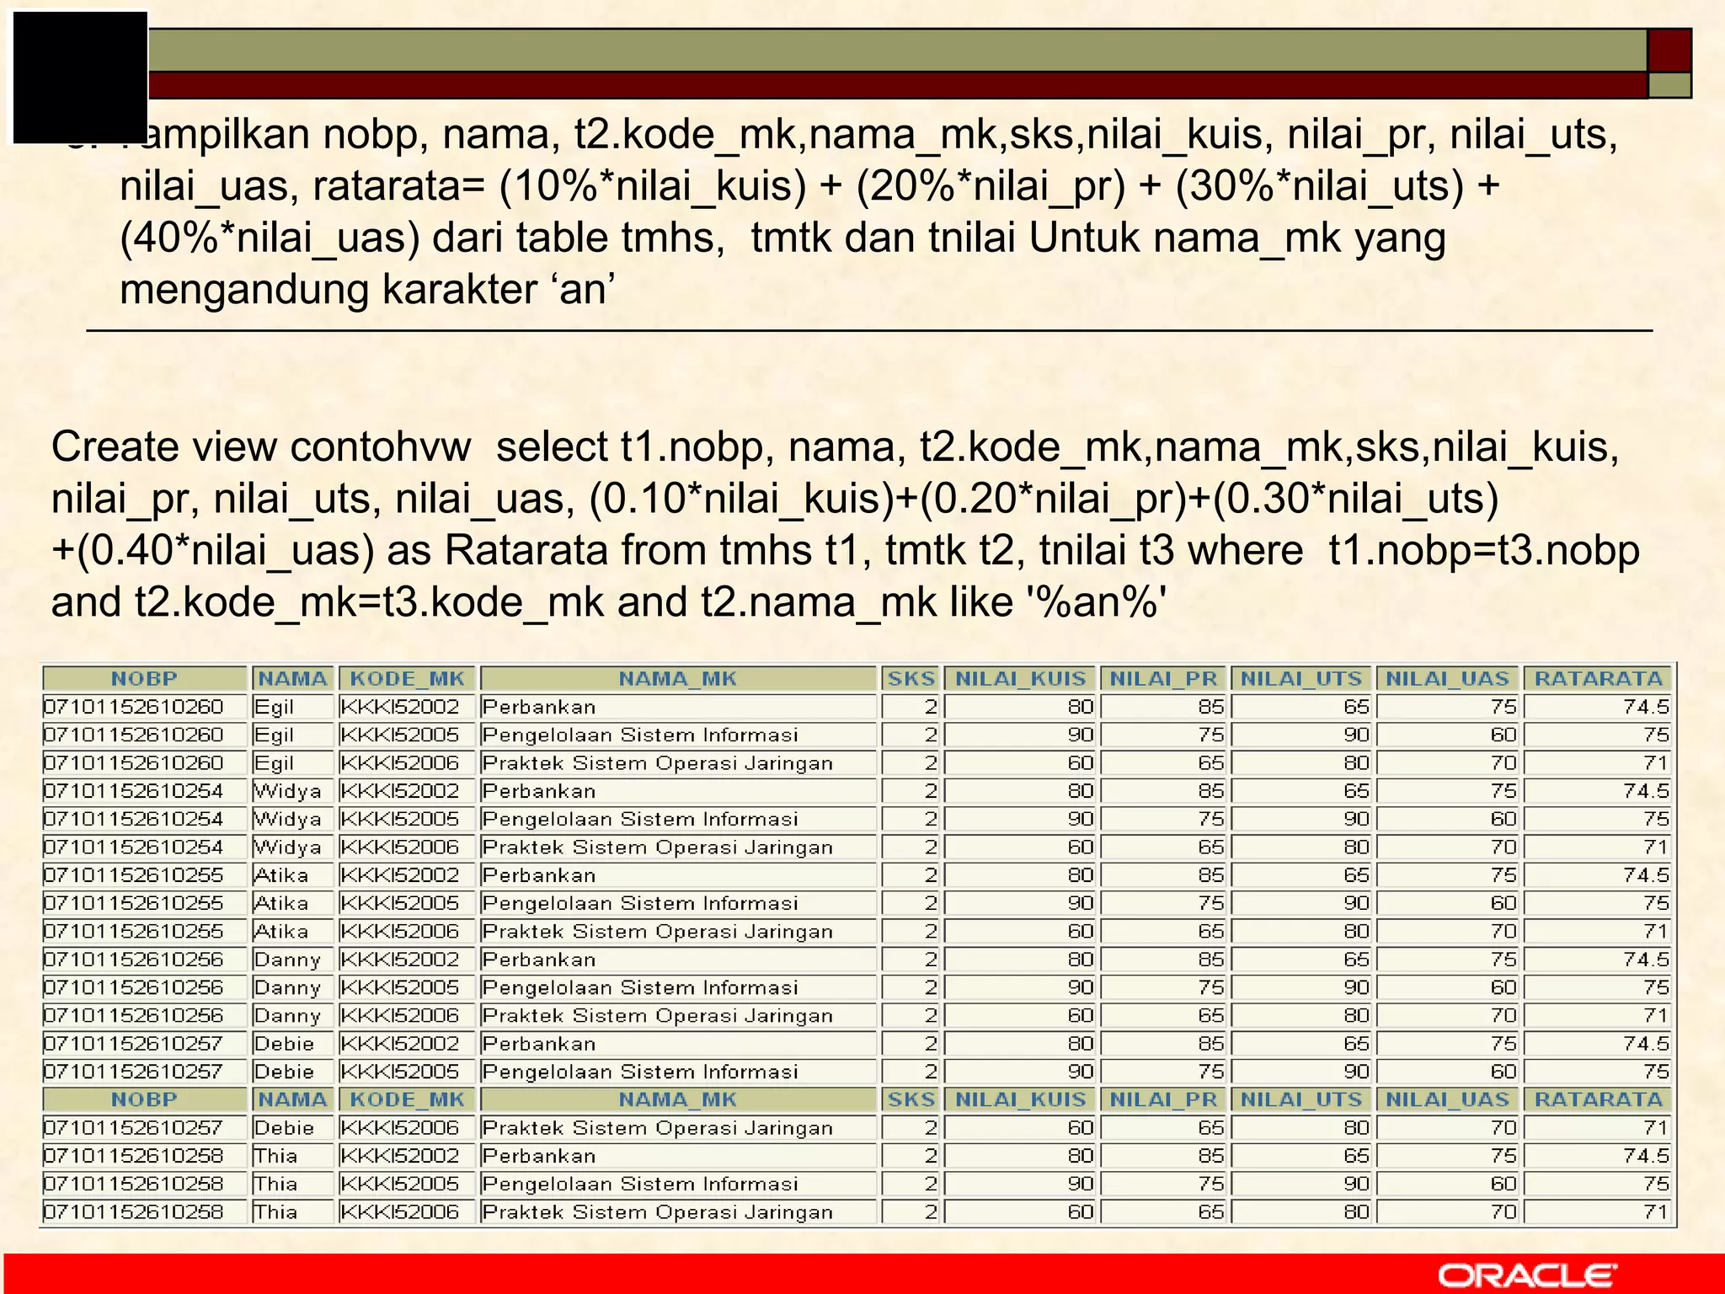Viewport: 1725px width, 1294px height.
Task: Select NOBP 07101152610256 in Danny's Perbankan row
Action: [x=133, y=960]
